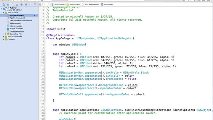The image size is (213, 120).
Task: Open the Project navigator folder icon
Action: [4, 4]
